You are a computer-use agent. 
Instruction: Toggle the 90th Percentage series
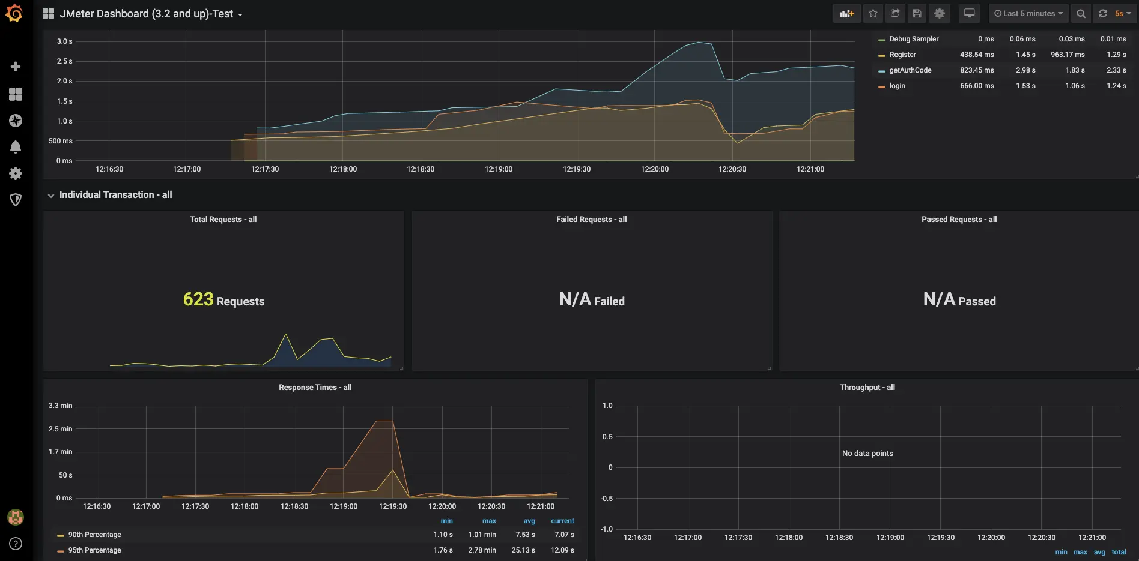[x=94, y=535]
